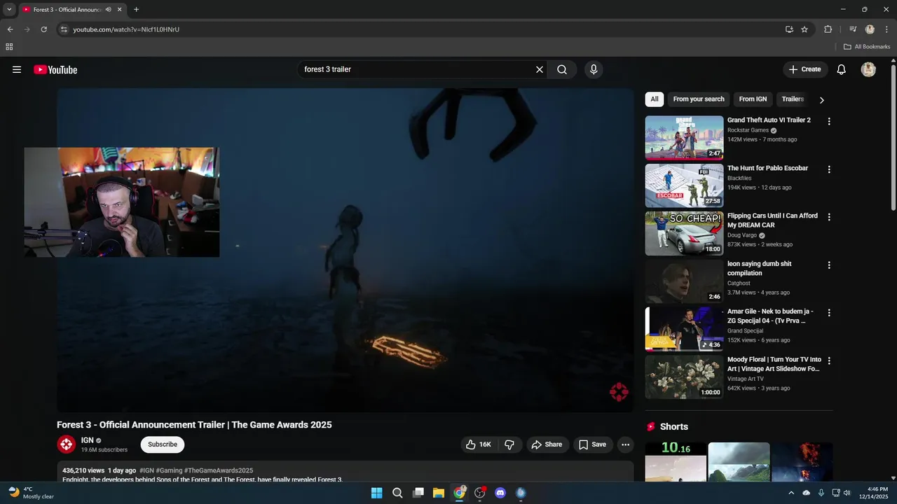Open Amar Gile - Nek to budem ja thumbnail
This screenshot has width=897, height=504.
tap(684, 329)
